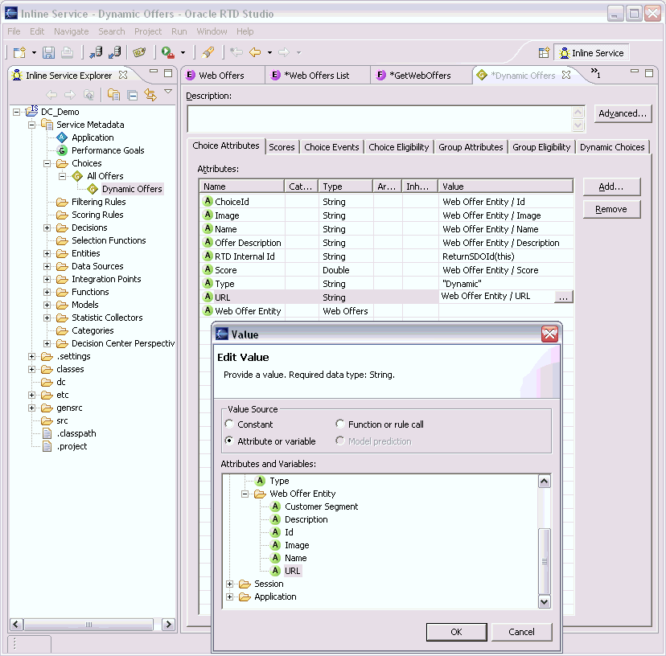The image size is (666, 656).
Task: Close the Dynamic Offers editor tab
Action: (x=566, y=75)
